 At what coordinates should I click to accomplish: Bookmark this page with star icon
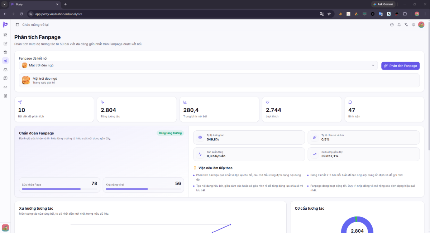(x=329, y=14)
